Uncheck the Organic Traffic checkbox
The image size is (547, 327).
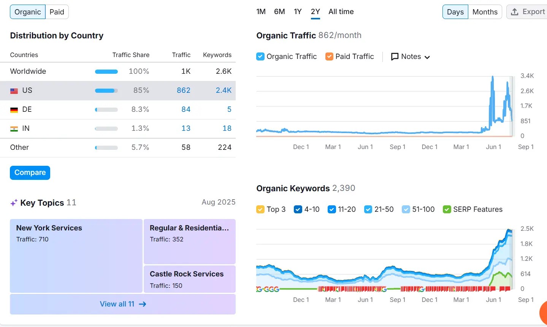point(260,57)
